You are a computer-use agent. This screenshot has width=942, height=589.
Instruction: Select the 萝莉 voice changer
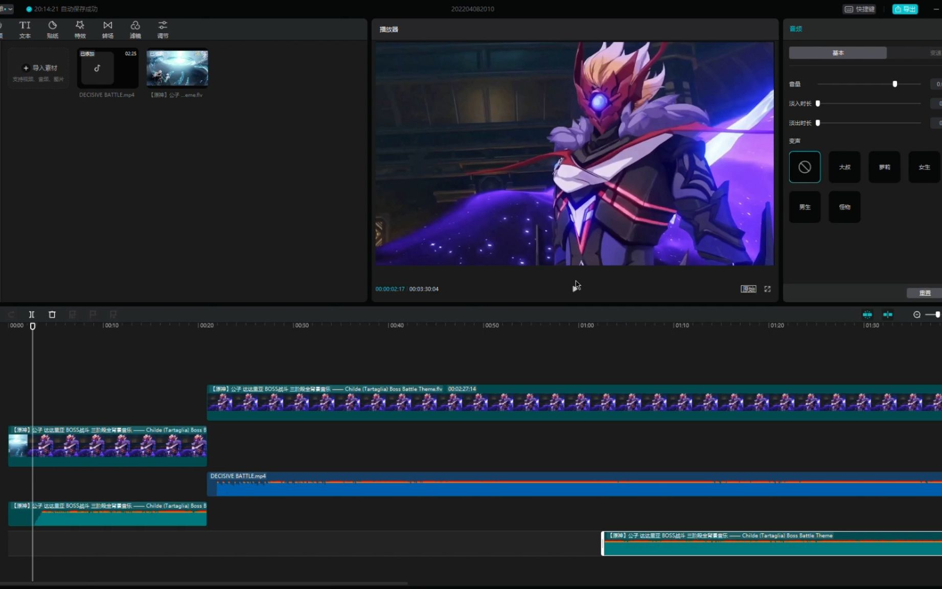point(884,167)
